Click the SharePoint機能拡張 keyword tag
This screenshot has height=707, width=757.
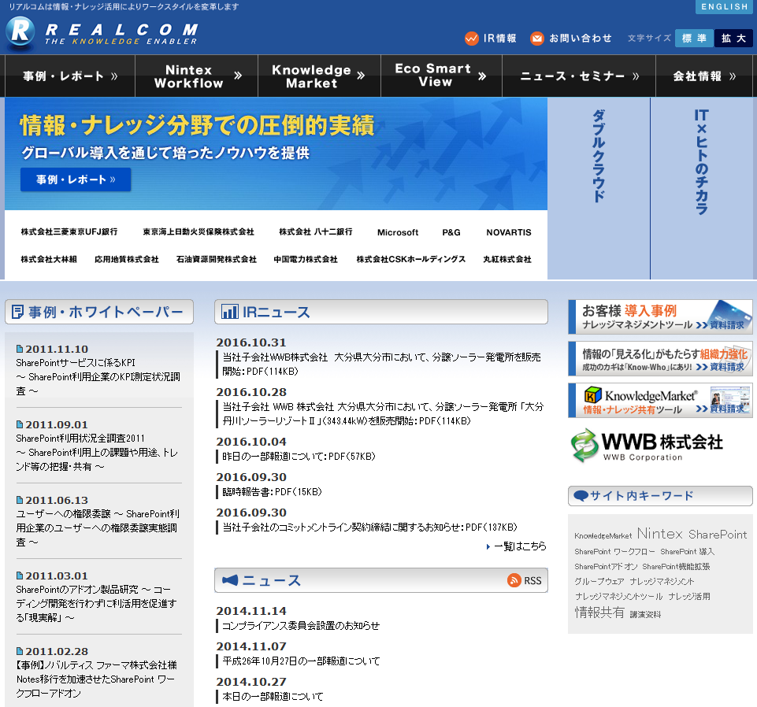click(676, 567)
